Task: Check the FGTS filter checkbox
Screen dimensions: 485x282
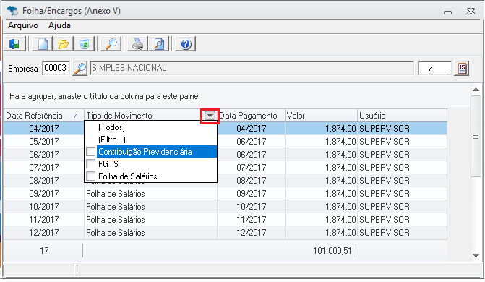Action: (90, 163)
